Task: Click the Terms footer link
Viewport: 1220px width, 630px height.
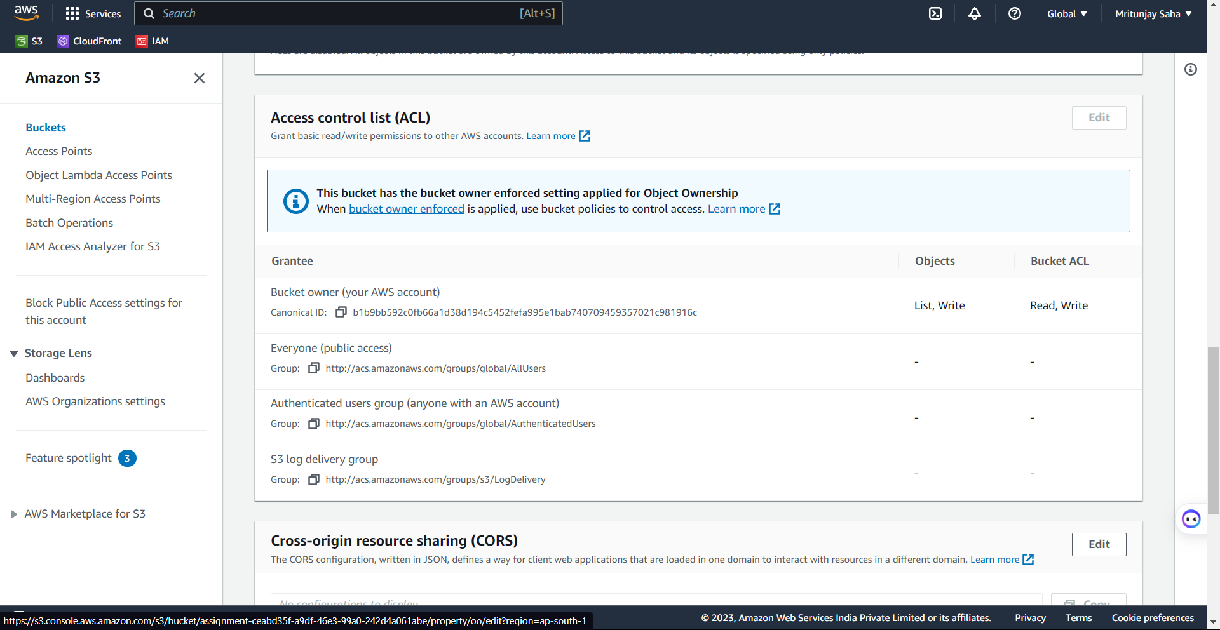Action: coord(1078,618)
